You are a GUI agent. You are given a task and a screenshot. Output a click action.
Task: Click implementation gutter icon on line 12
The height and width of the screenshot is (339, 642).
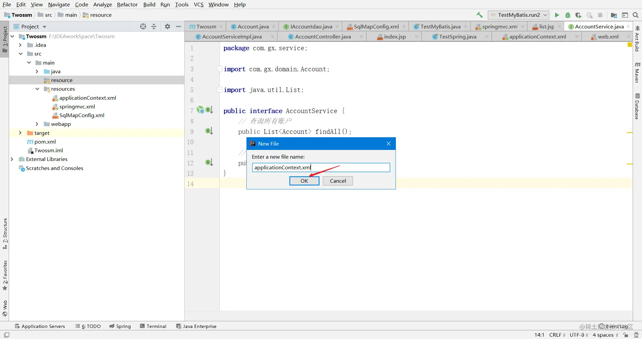coord(209,162)
